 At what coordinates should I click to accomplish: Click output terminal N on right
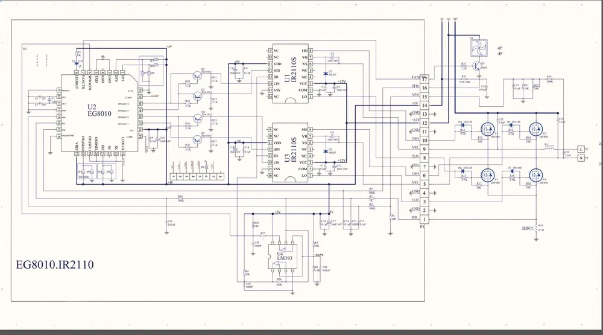tap(581, 158)
